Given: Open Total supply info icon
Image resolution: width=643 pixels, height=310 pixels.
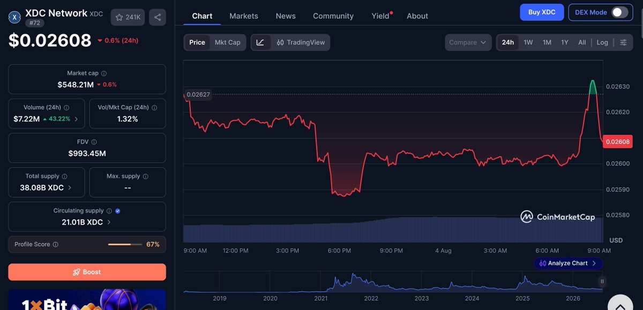Looking at the screenshot, I should 65,176.
